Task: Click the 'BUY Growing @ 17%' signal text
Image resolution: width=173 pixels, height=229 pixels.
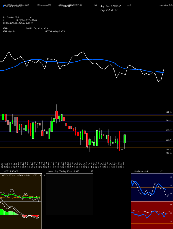Action: tap(55, 31)
